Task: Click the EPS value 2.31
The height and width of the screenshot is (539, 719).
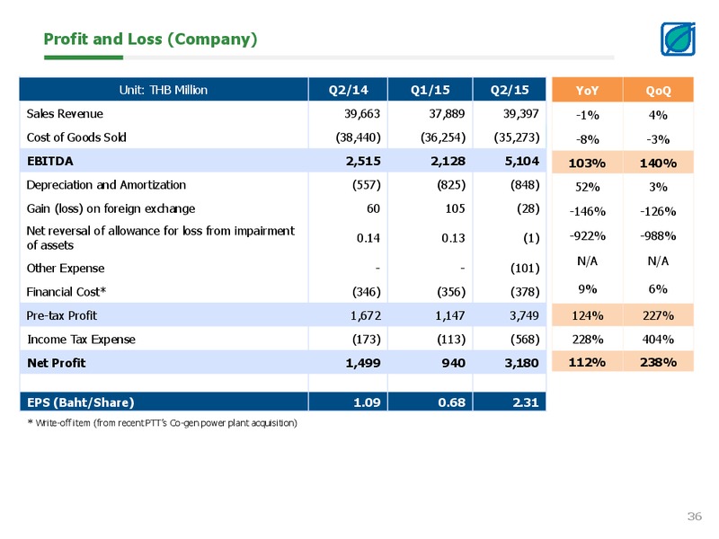Action: point(526,402)
